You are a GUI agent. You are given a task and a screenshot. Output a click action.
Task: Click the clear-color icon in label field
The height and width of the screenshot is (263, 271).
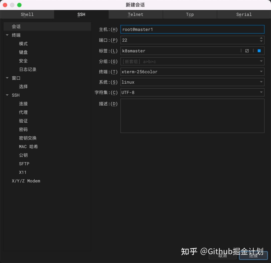[247, 51]
